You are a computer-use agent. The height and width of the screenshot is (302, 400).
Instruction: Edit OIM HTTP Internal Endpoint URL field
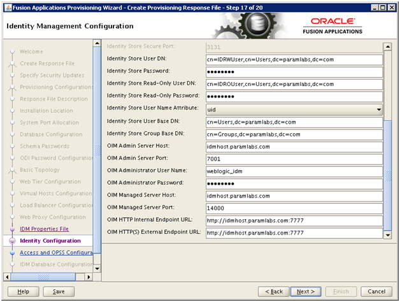coord(294,220)
